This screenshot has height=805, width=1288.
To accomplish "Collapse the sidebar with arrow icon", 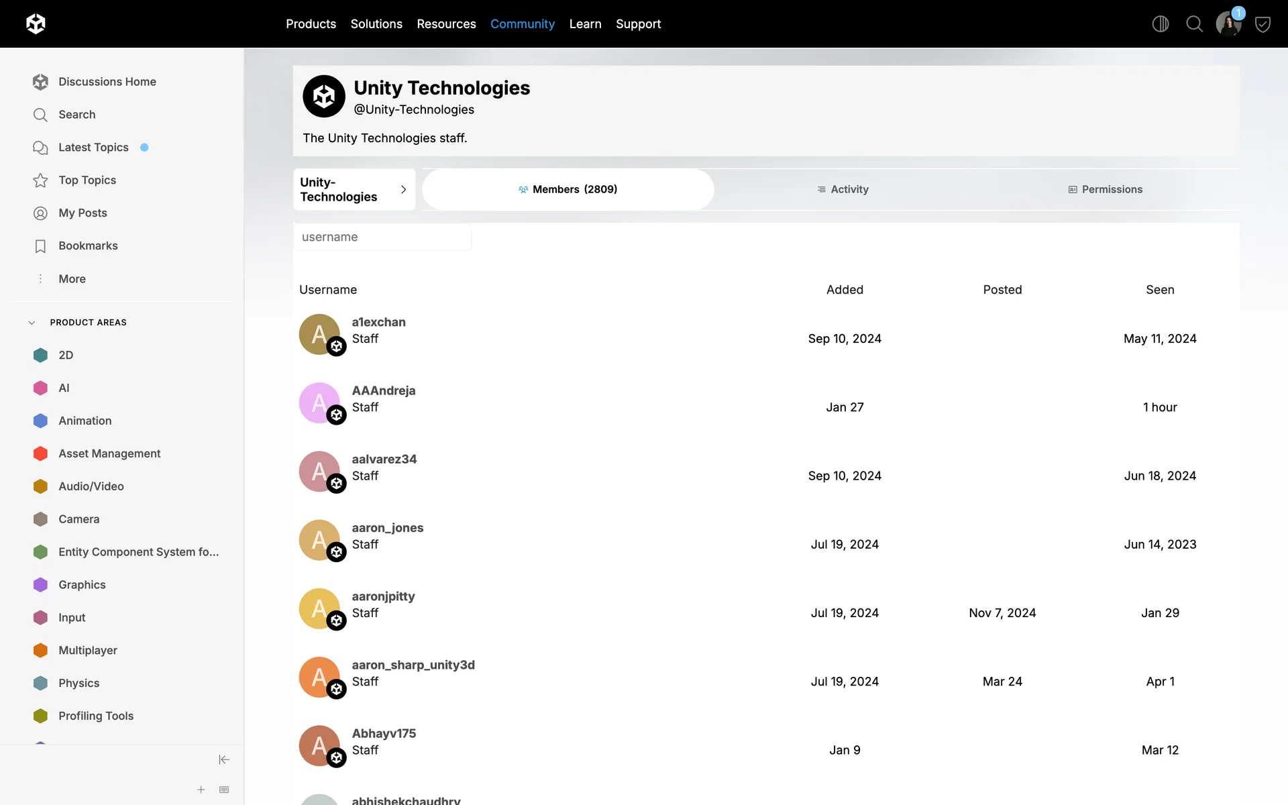I will point(224,759).
